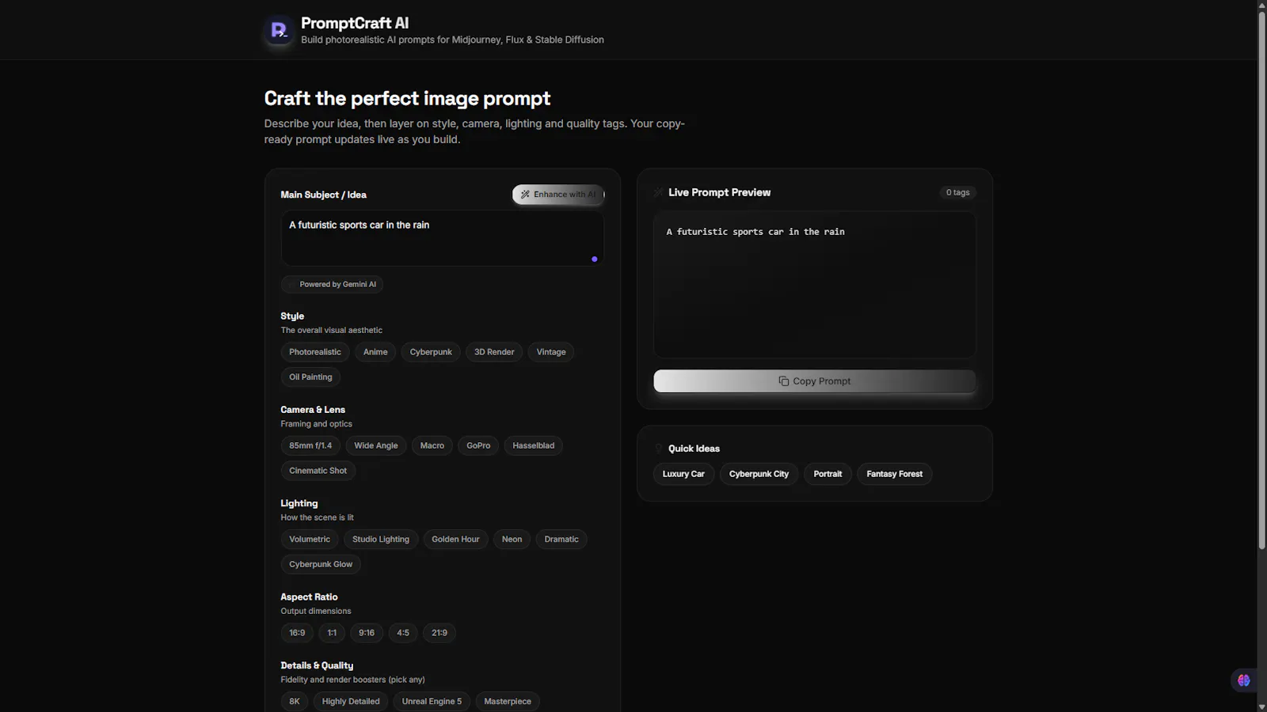Add the 8K quality tag
The image size is (1267, 712).
[295, 702]
